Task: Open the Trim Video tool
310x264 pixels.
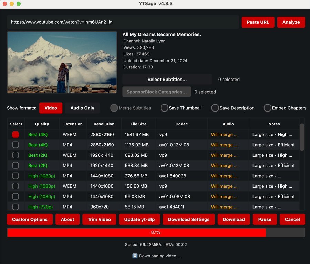Action: (x=99, y=219)
